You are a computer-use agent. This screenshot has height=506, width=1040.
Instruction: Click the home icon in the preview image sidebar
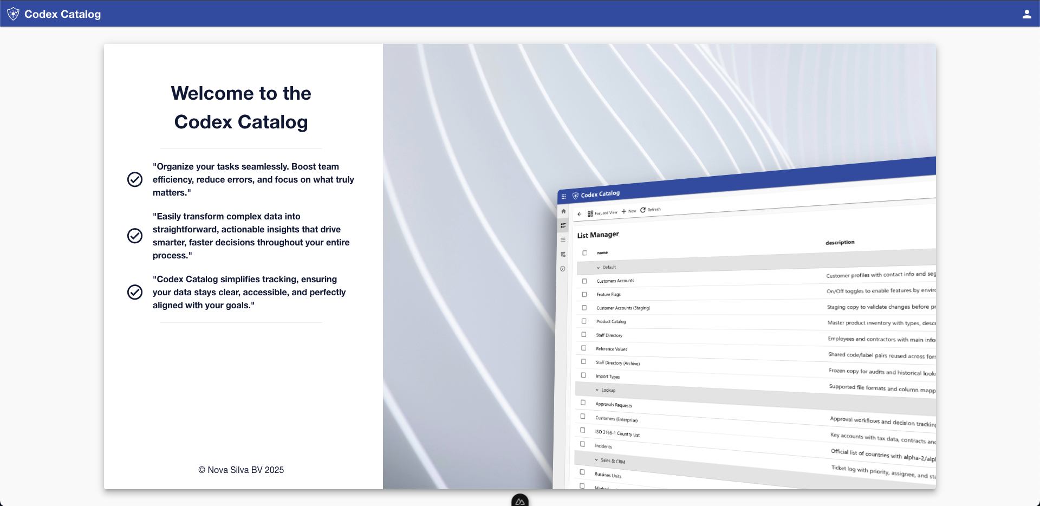563,211
